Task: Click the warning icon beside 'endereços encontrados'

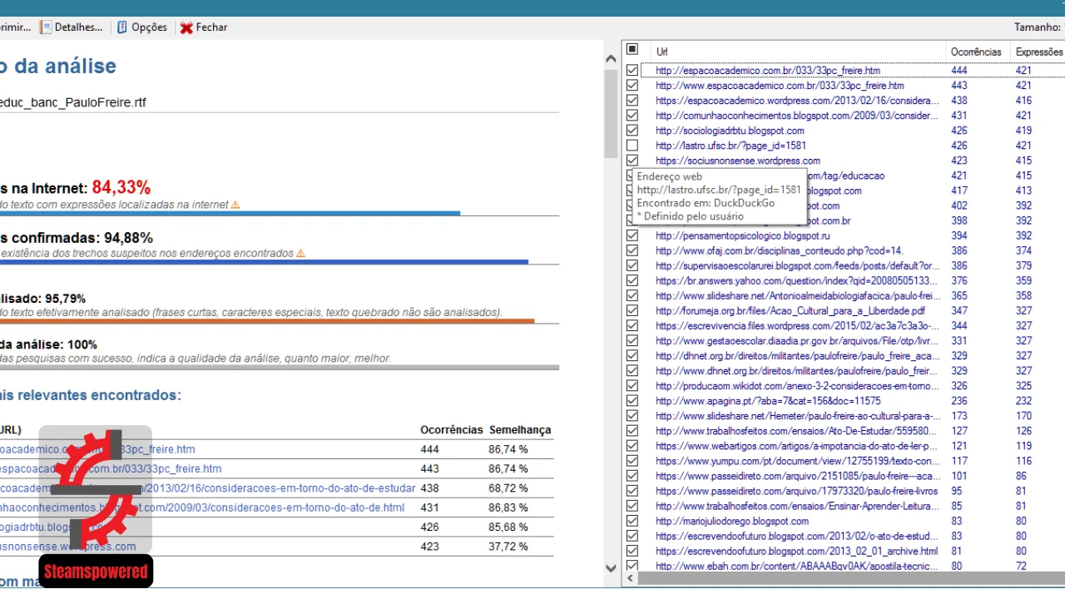Action: pos(301,253)
